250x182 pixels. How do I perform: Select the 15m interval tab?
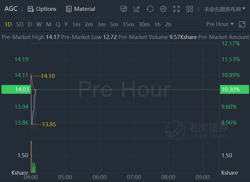128,25
